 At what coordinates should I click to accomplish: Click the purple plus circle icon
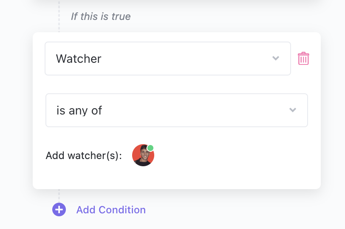coord(59,209)
